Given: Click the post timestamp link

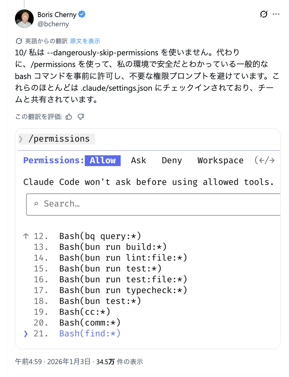Looking at the screenshot, I should pos(54,362).
